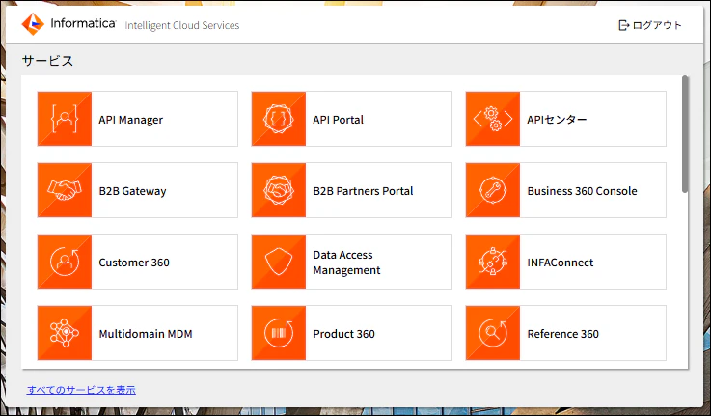Select the APIセンター label
The image size is (711, 416).
click(x=557, y=120)
